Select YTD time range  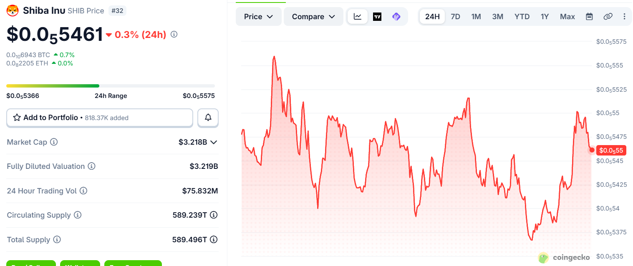click(x=522, y=17)
